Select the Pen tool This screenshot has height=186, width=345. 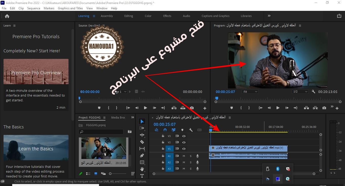[x=142, y=155]
